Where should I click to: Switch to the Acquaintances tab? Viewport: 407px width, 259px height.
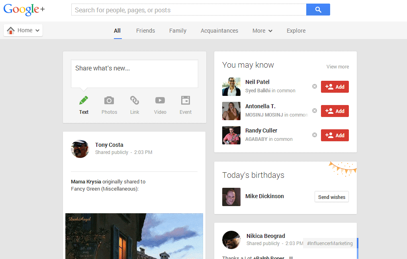[219, 31]
